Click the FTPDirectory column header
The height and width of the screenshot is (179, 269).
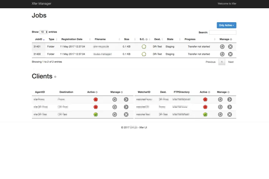[181, 92]
